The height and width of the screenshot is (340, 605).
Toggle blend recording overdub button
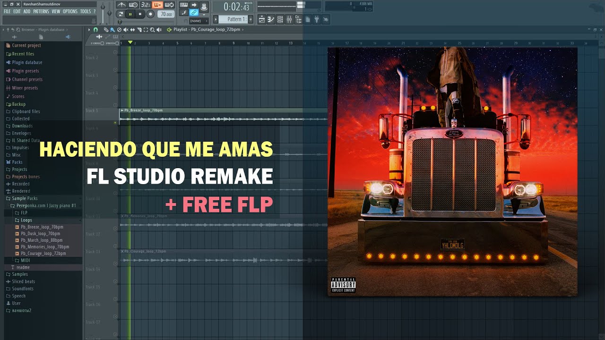pos(158,5)
